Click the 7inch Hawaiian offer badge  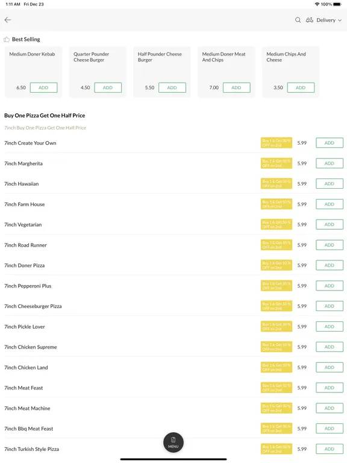tap(276, 184)
